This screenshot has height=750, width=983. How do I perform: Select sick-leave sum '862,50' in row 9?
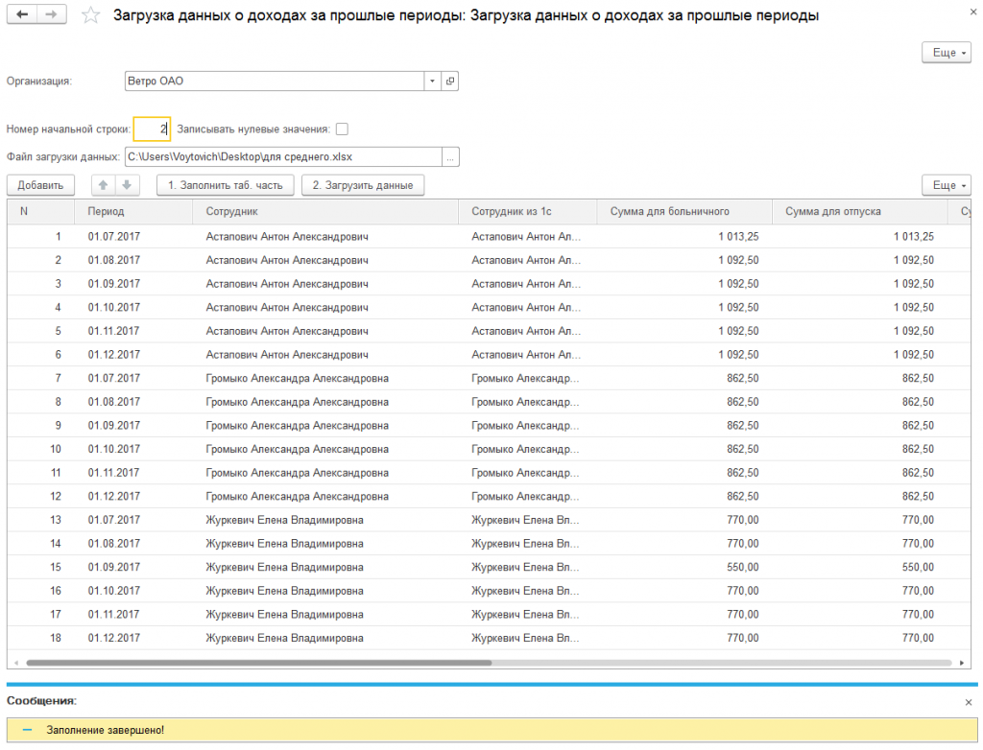[x=743, y=426]
